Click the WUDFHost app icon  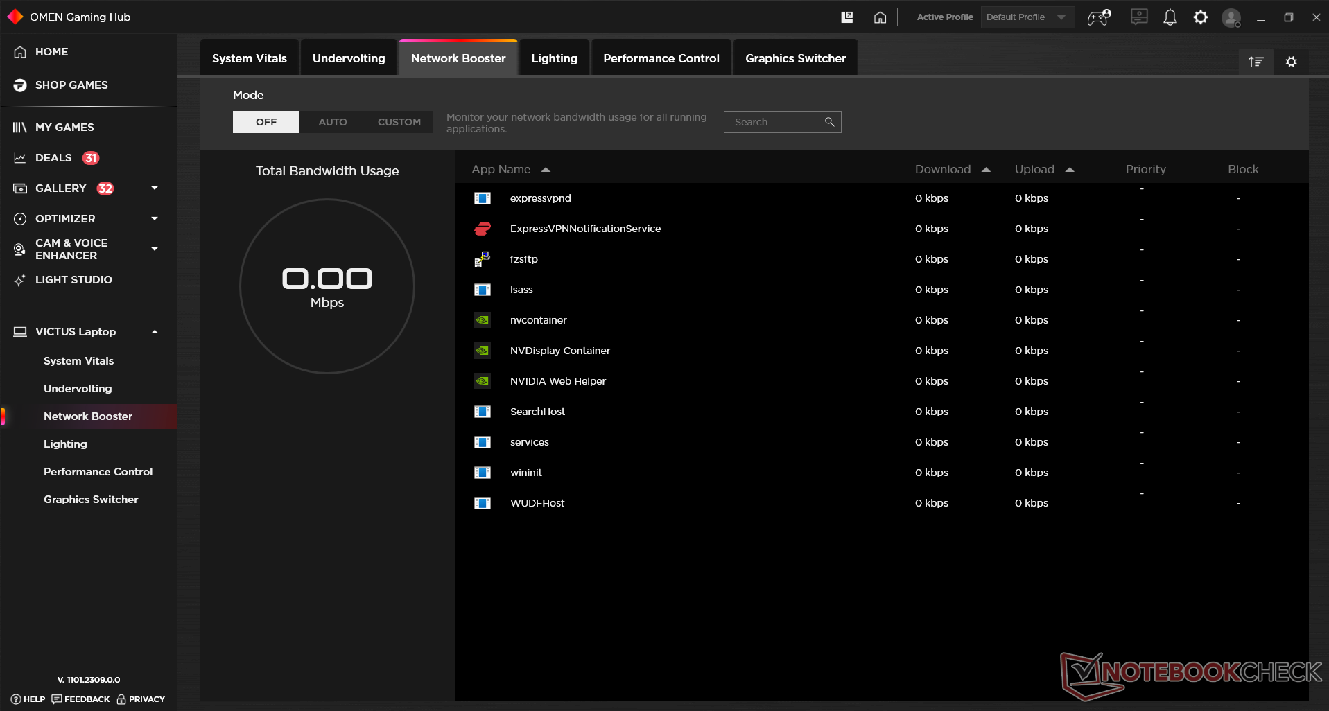pos(483,503)
